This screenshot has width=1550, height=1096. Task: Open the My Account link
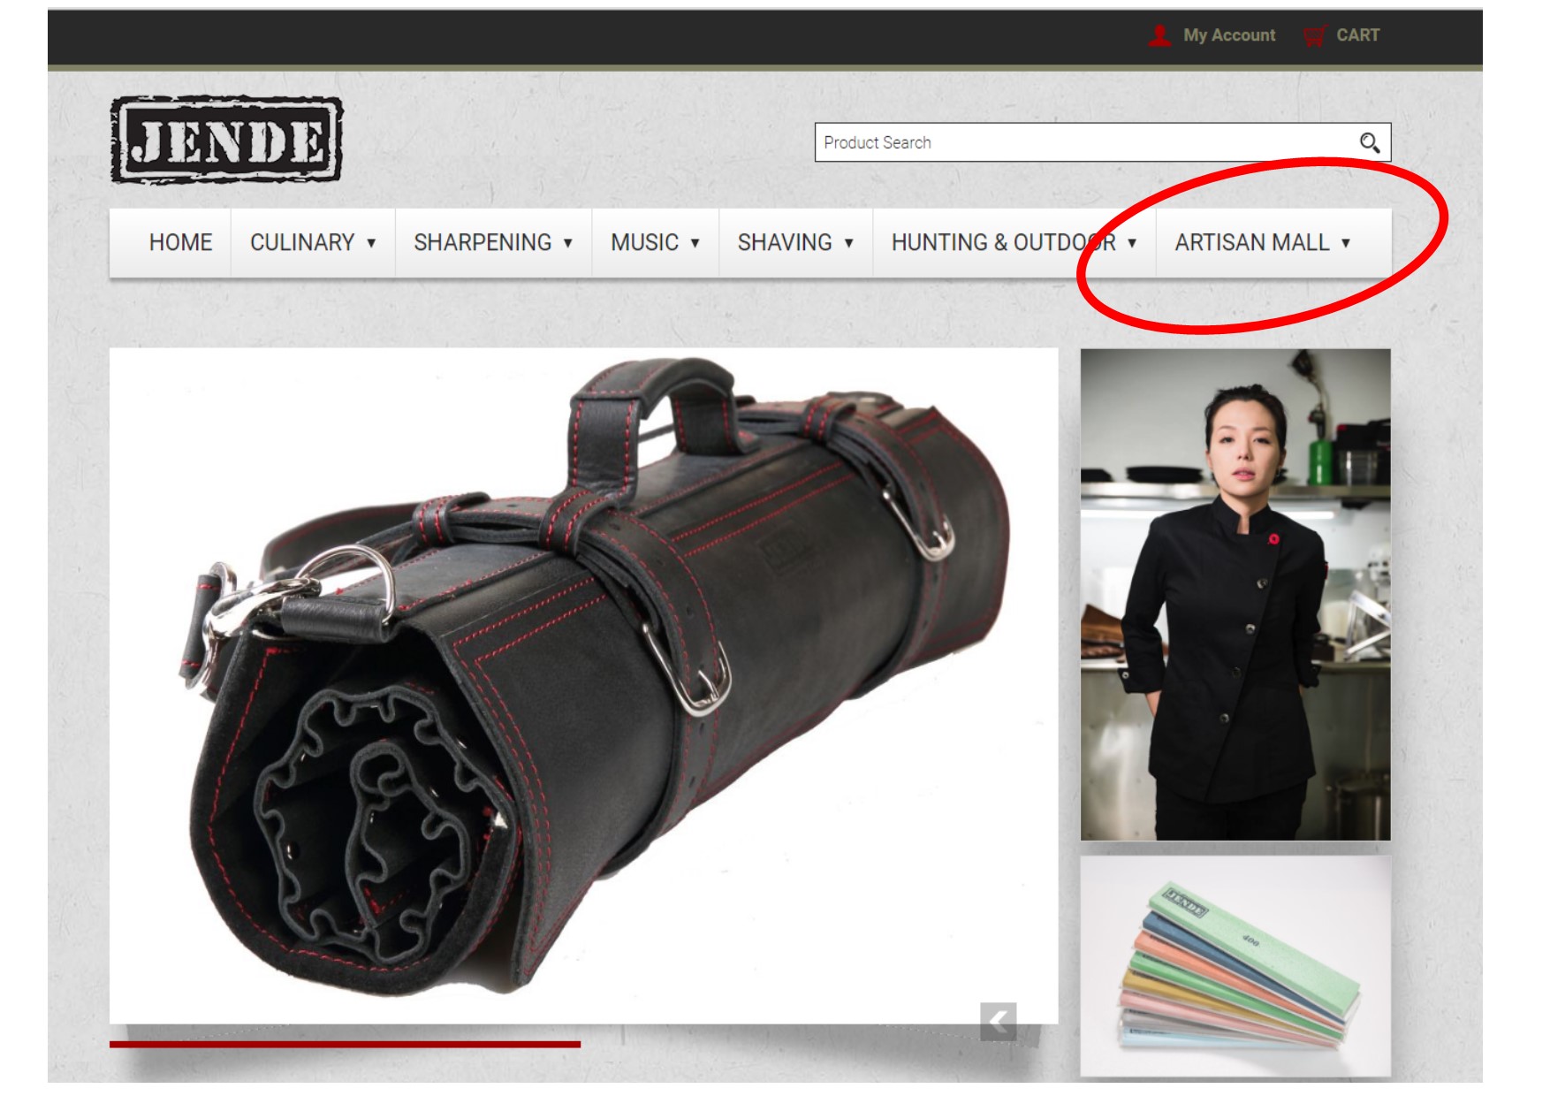1228,35
